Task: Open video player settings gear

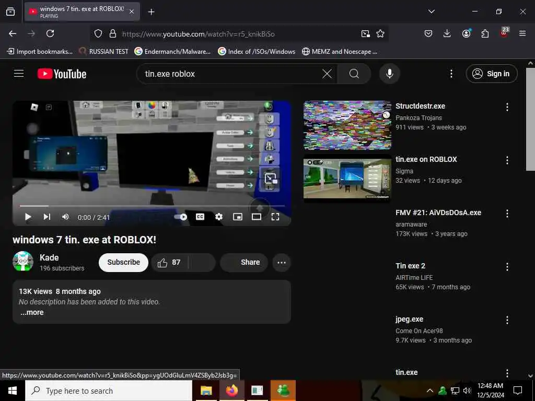Action: [x=219, y=217]
